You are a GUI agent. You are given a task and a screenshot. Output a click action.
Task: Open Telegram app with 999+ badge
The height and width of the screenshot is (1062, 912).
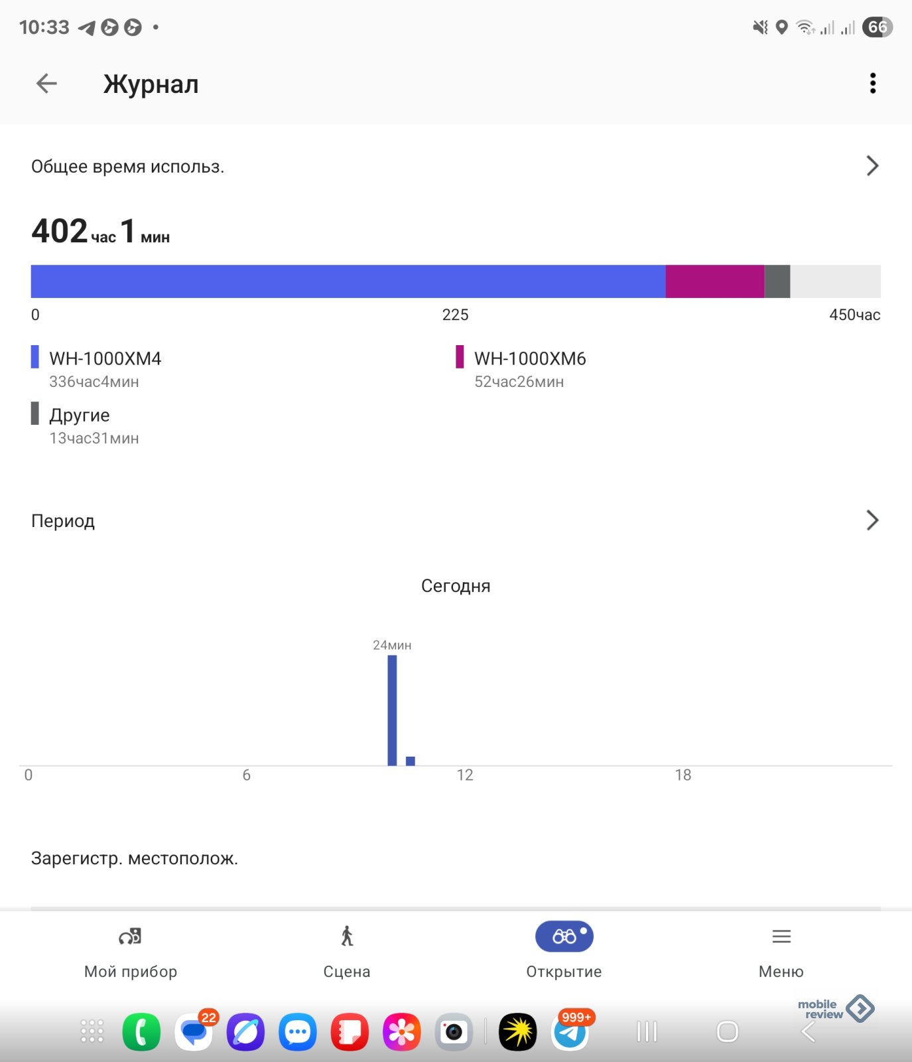pos(570,1032)
